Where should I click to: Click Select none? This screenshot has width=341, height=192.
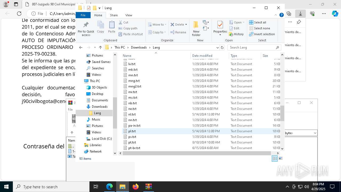259,28
